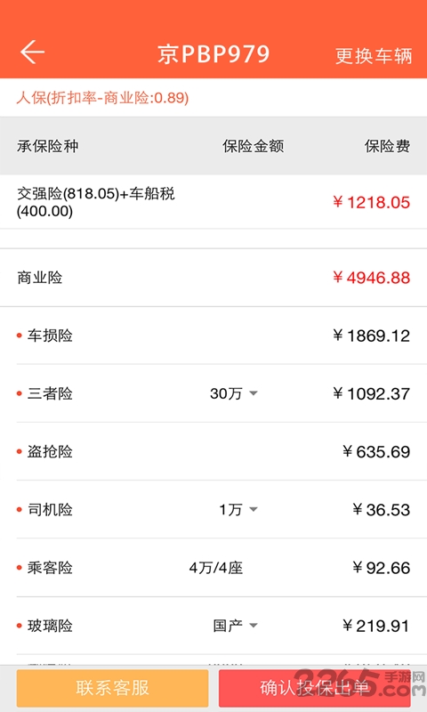Image resolution: width=427 pixels, height=712 pixels.
Task: Tap the 更换车辆 change vehicle link
Action: [x=374, y=56]
